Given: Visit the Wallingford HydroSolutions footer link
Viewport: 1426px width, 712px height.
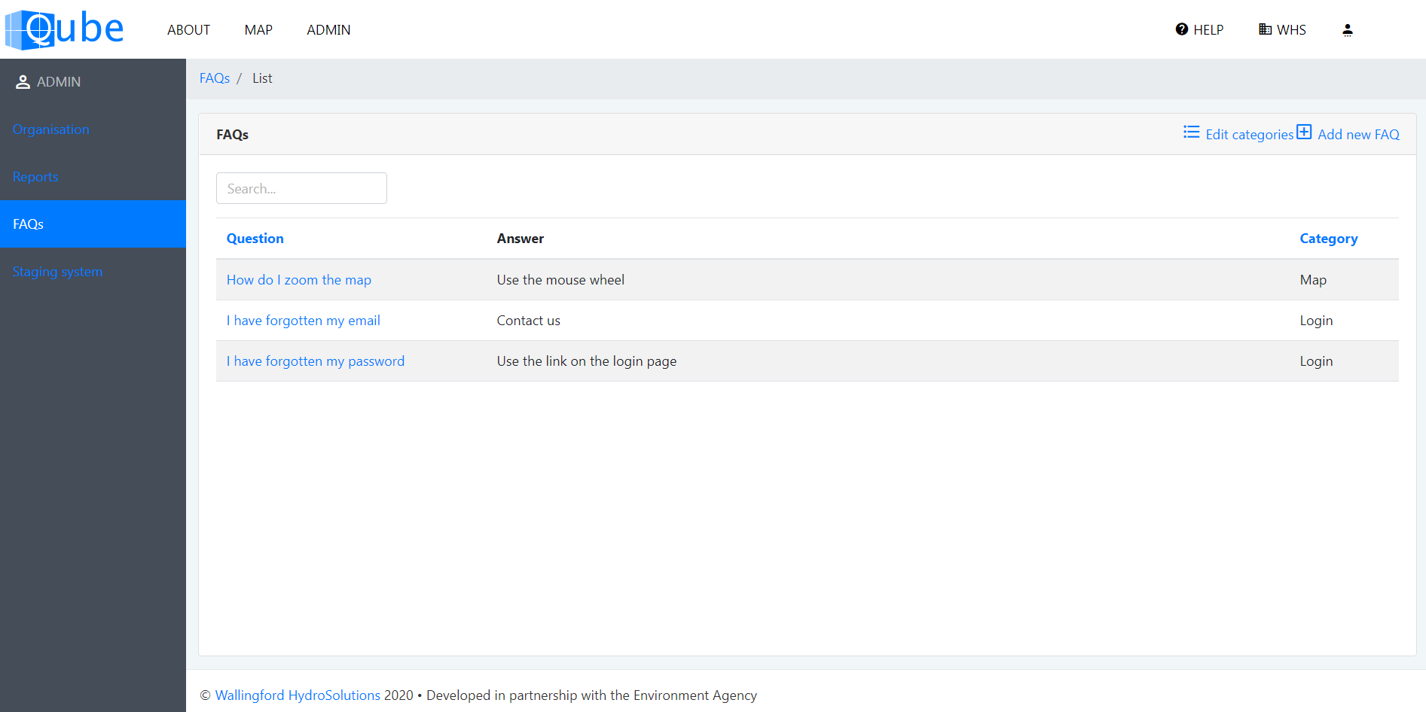Looking at the screenshot, I should pyautogui.click(x=298, y=695).
